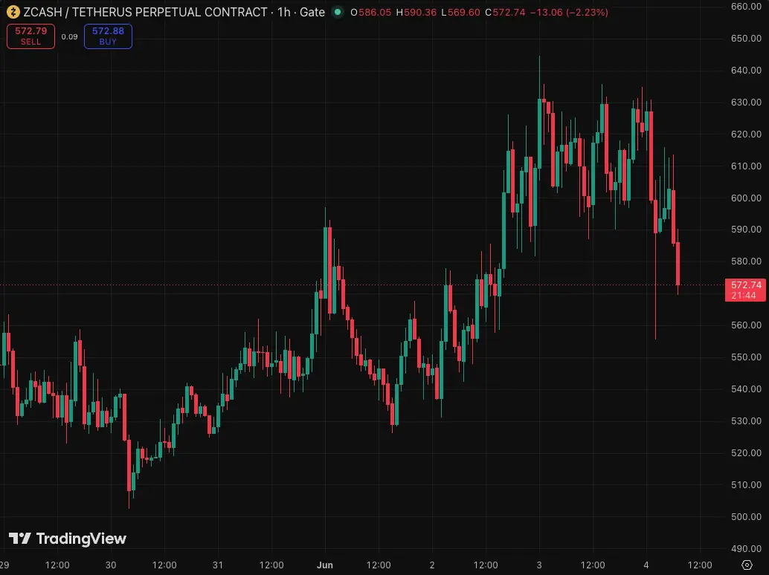Click the SELL 572.79 button
Screen dimensions: 769x575
tap(31, 36)
